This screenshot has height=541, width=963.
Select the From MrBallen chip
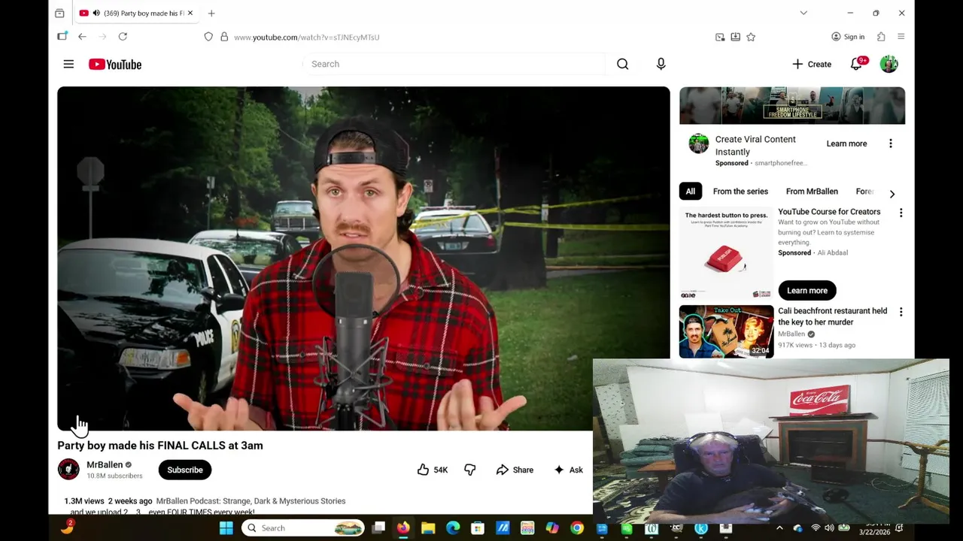[x=812, y=192]
